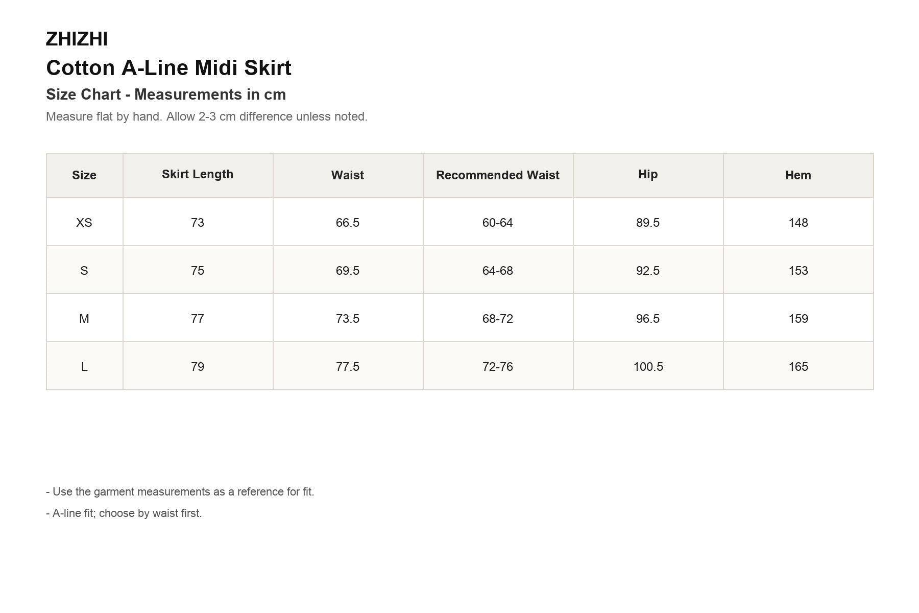The image size is (919, 613).
Task: Click the recommended waist 60-64 cell
Action: (498, 222)
